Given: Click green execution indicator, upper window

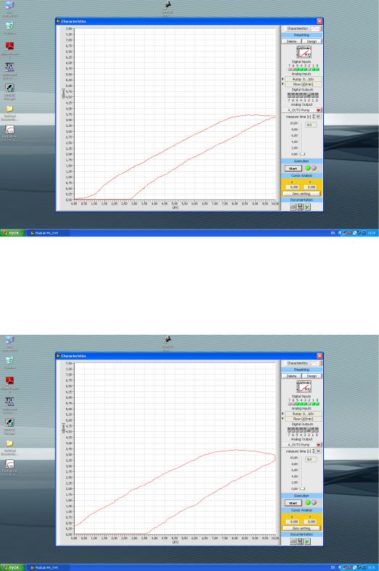Looking at the screenshot, I should [308, 168].
